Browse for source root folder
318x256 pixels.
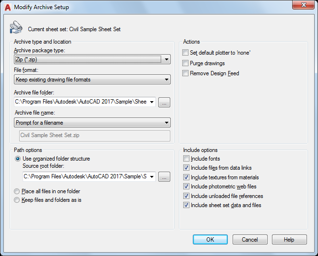pos(164,177)
